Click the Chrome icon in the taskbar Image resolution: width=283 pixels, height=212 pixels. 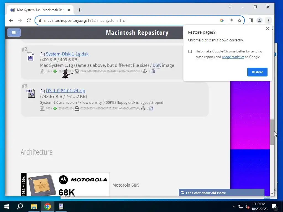tap(48, 206)
